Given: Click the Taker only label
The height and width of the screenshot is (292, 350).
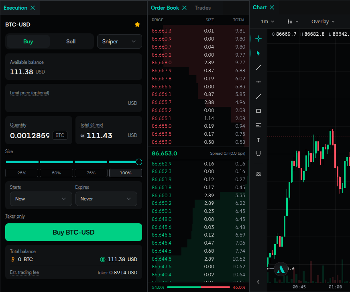Looking at the screenshot, I should point(15,216).
